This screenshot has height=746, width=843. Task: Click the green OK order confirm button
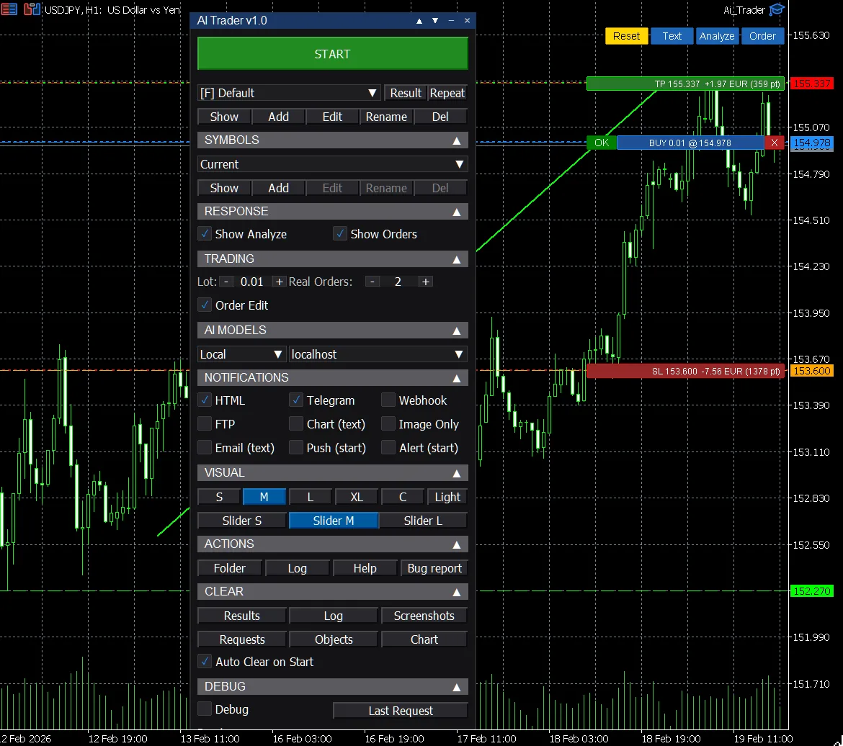[x=602, y=143]
